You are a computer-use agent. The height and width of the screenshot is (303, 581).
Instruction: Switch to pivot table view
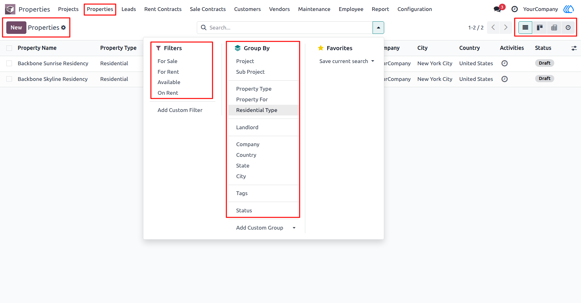point(554,28)
